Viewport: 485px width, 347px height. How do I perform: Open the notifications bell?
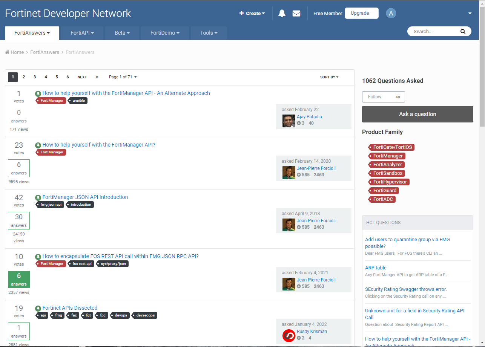tap(282, 13)
